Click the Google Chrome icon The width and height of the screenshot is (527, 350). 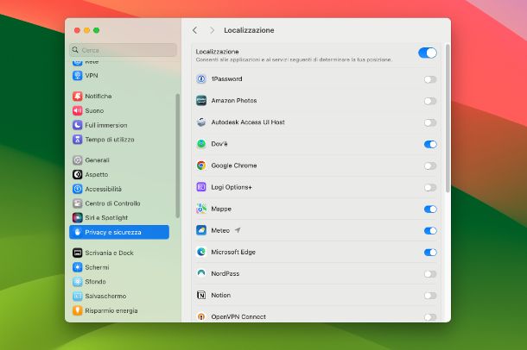pyautogui.click(x=201, y=166)
